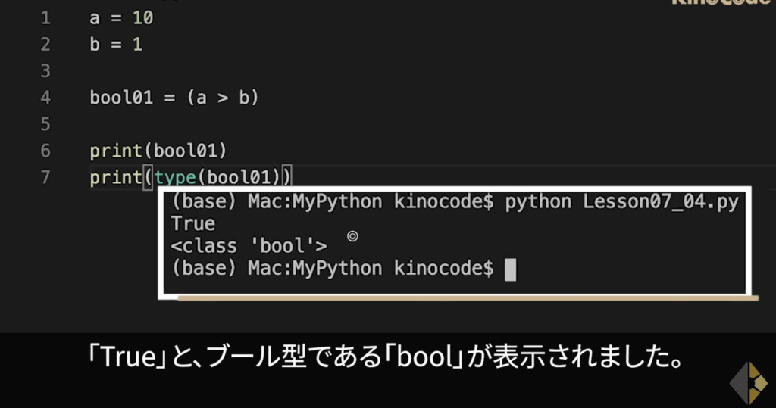Click line number 4 in the gutter
Image resolution: width=776 pixels, height=408 pixels.
tap(45, 98)
